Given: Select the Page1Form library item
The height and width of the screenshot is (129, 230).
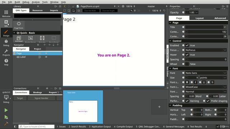Looking at the screenshot, I should point(19,25).
